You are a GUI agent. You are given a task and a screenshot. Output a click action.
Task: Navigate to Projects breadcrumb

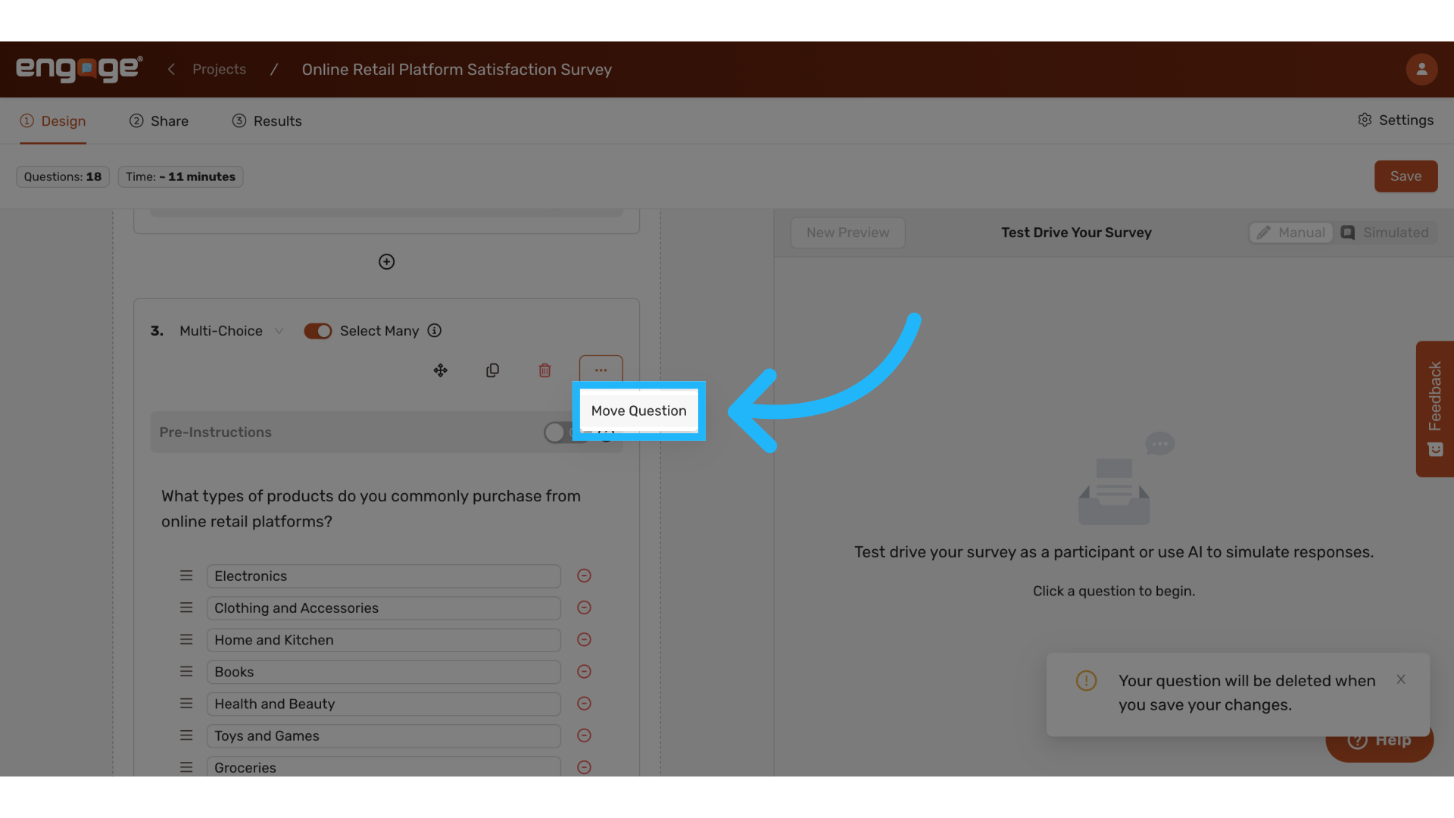pyautogui.click(x=220, y=69)
